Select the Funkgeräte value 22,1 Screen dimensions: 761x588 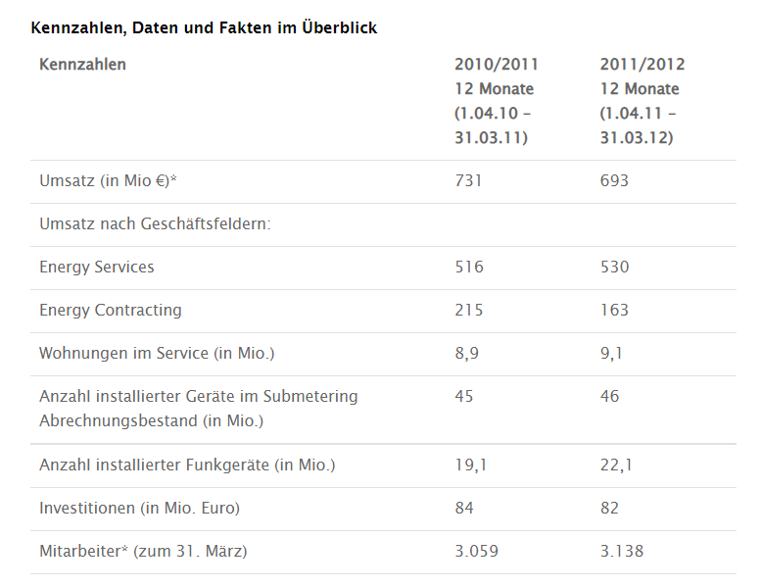tap(616, 465)
